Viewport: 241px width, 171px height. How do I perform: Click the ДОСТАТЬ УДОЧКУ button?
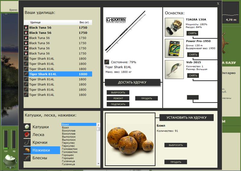[132, 82]
